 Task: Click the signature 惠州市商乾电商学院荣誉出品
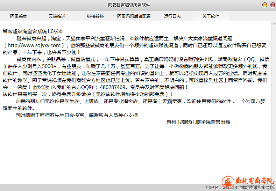(198, 122)
